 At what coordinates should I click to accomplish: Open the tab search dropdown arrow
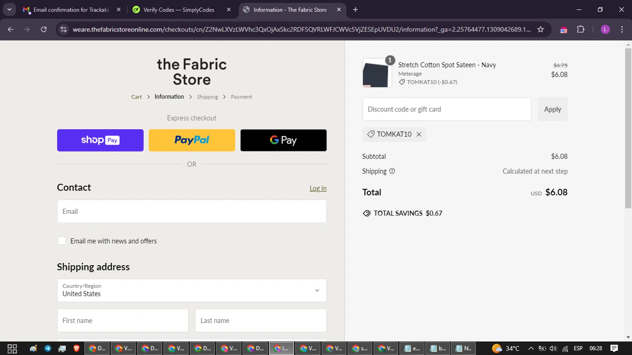(x=9, y=9)
